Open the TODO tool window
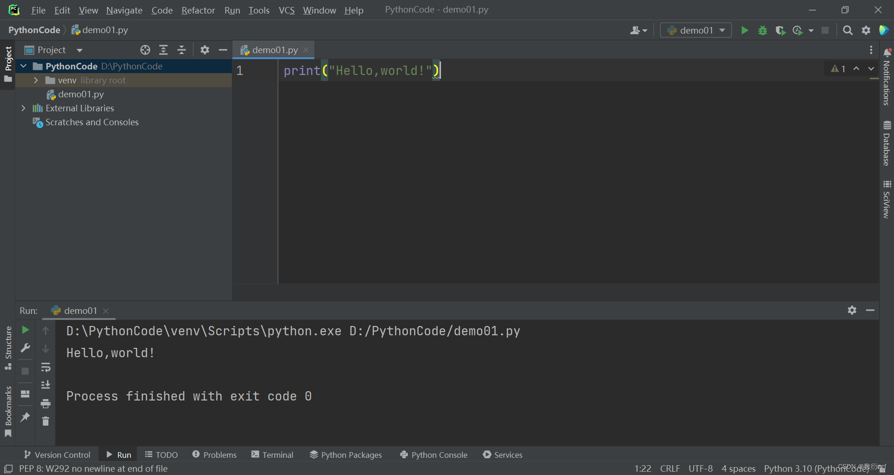894x475 pixels. 162,455
